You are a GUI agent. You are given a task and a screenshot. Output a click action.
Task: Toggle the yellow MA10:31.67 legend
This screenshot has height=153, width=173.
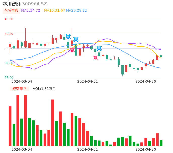click(x=54, y=11)
